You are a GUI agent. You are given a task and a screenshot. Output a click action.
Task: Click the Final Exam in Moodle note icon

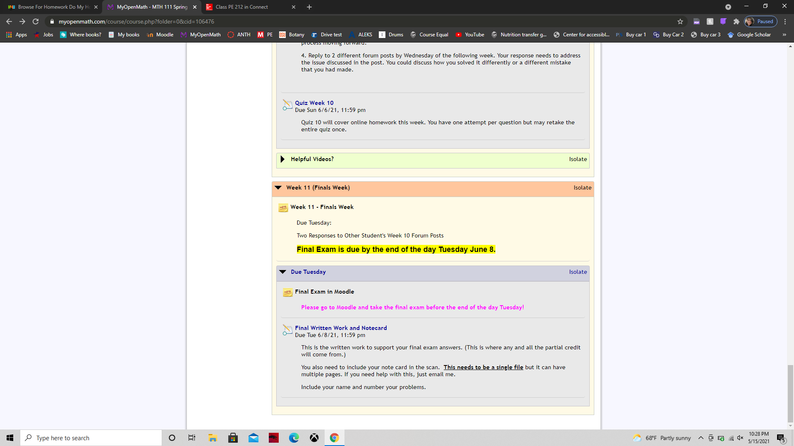coord(287,292)
